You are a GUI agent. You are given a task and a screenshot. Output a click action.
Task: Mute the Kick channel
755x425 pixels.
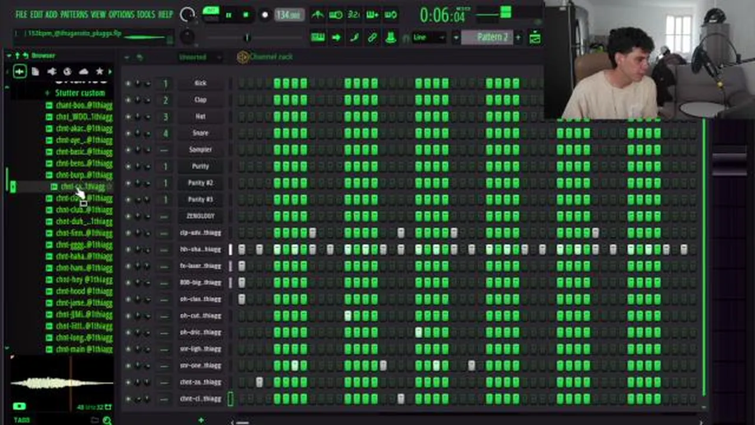(128, 83)
